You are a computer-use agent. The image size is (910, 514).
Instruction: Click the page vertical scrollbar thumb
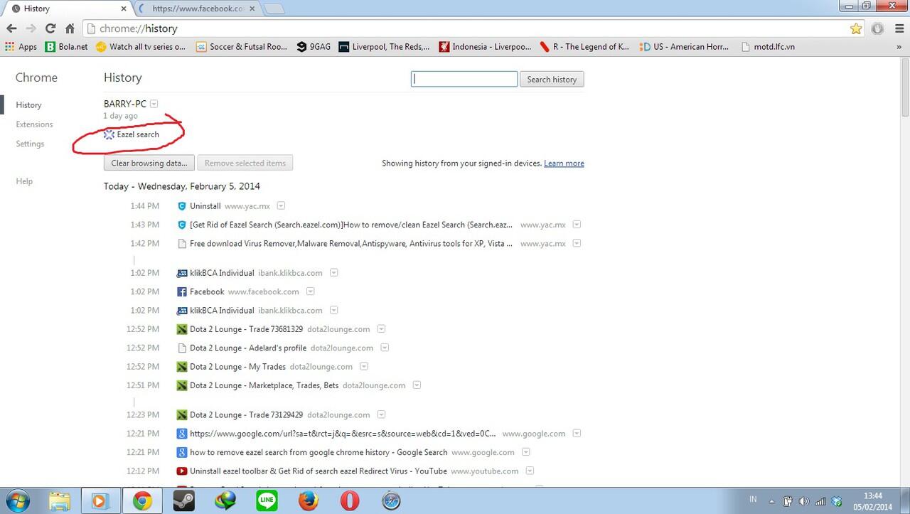click(904, 89)
